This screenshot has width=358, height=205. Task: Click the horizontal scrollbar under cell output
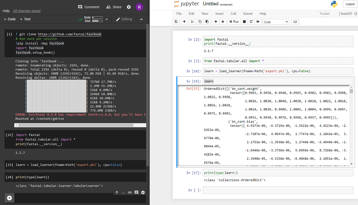point(76,125)
